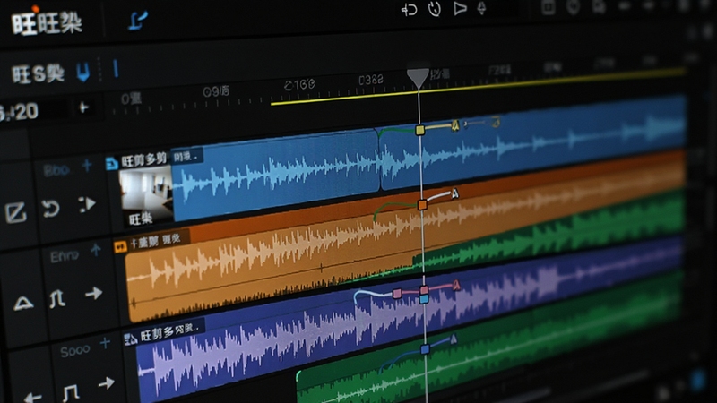Click the pulse waveform icon on Enro track
The width and height of the screenshot is (717, 403).
click(57, 299)
